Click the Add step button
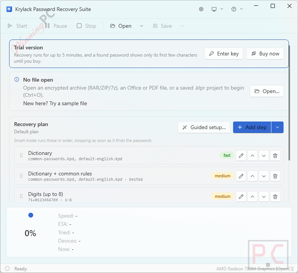The image size is (298, 273). coord(252,127)
